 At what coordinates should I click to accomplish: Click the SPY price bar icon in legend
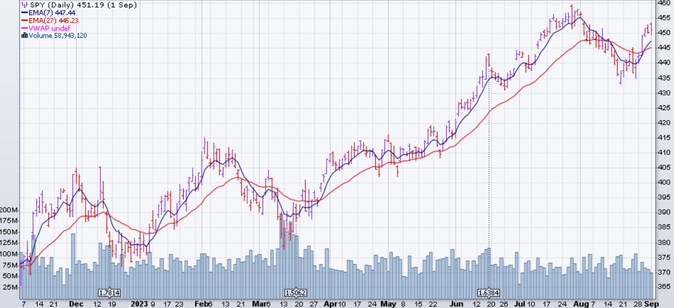(x=24, y=5)
